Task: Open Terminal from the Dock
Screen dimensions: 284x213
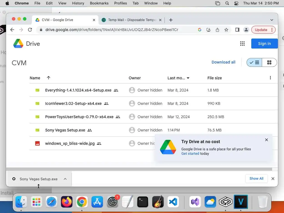Action: click(143, 202)
